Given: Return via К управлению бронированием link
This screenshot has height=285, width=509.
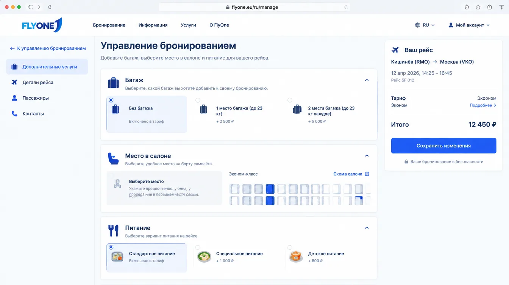Looking at the screenshot, I should tap(48, 48).
